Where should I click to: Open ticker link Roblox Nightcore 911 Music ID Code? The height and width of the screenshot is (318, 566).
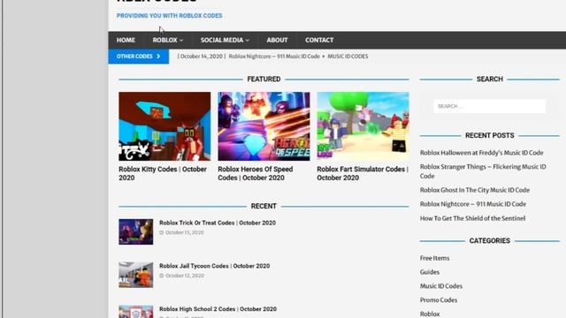[274, 57]
